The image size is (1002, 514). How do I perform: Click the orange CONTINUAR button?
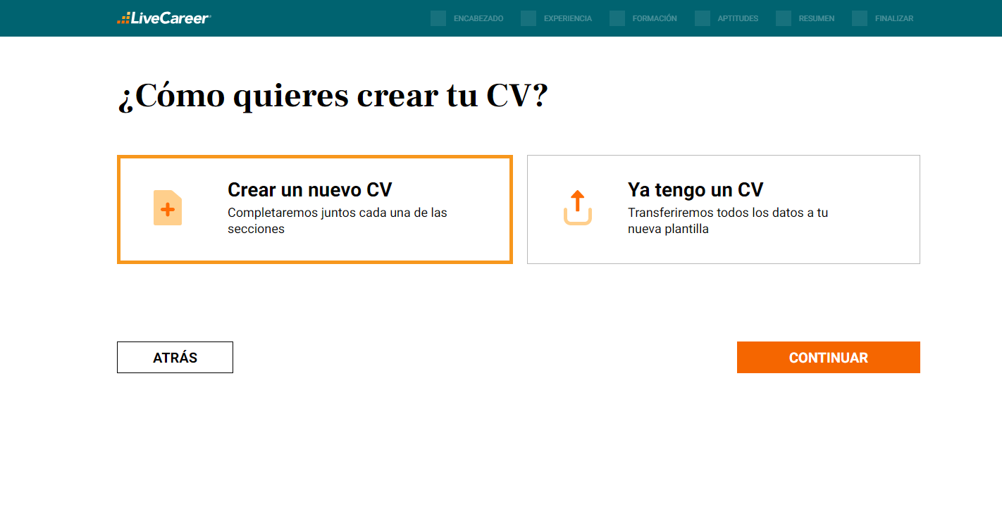pyautogui.click(x=829, y=358)
